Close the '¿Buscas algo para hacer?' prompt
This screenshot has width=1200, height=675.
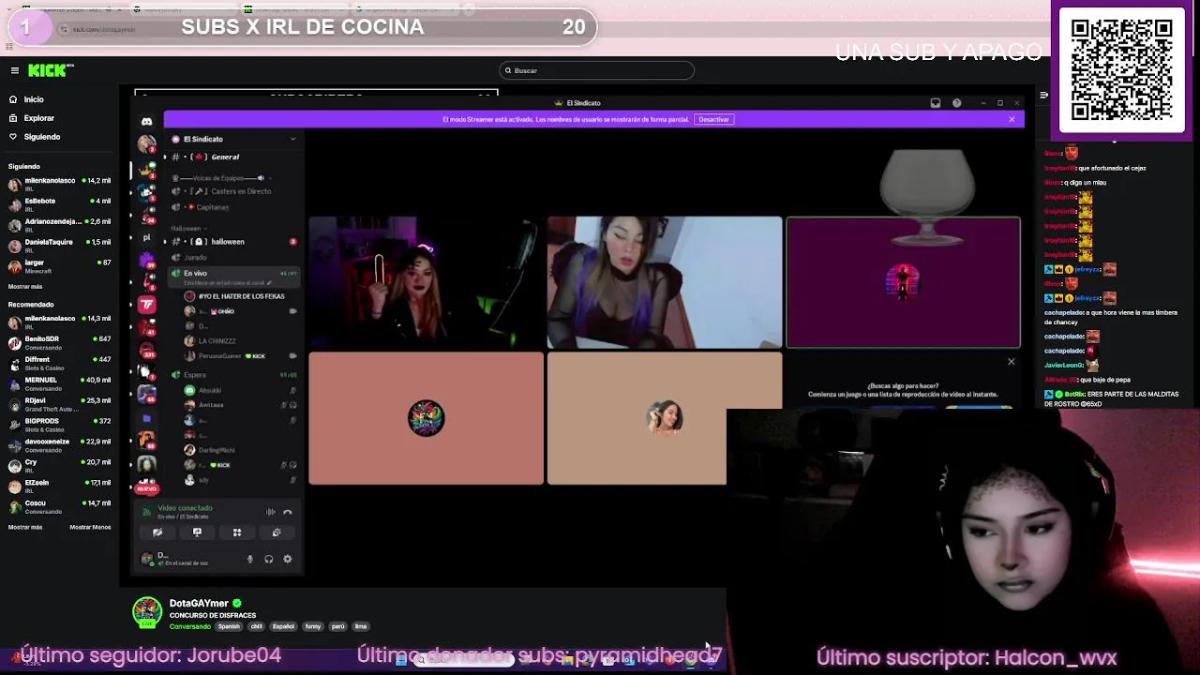(1011, 362)
